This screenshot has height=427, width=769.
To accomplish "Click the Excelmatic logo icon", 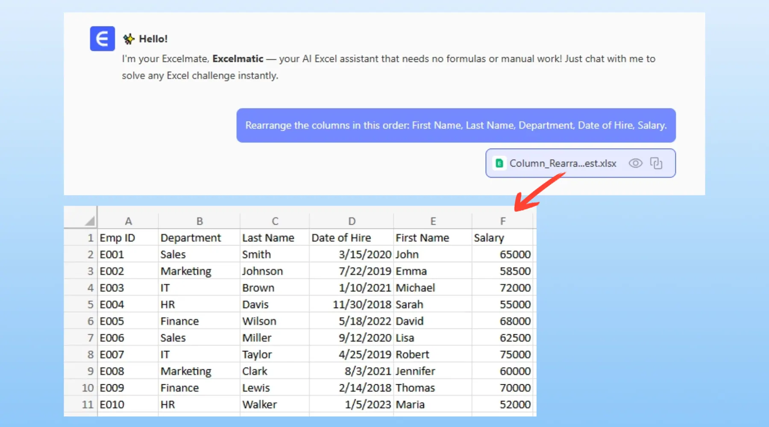I will (102, 39).
